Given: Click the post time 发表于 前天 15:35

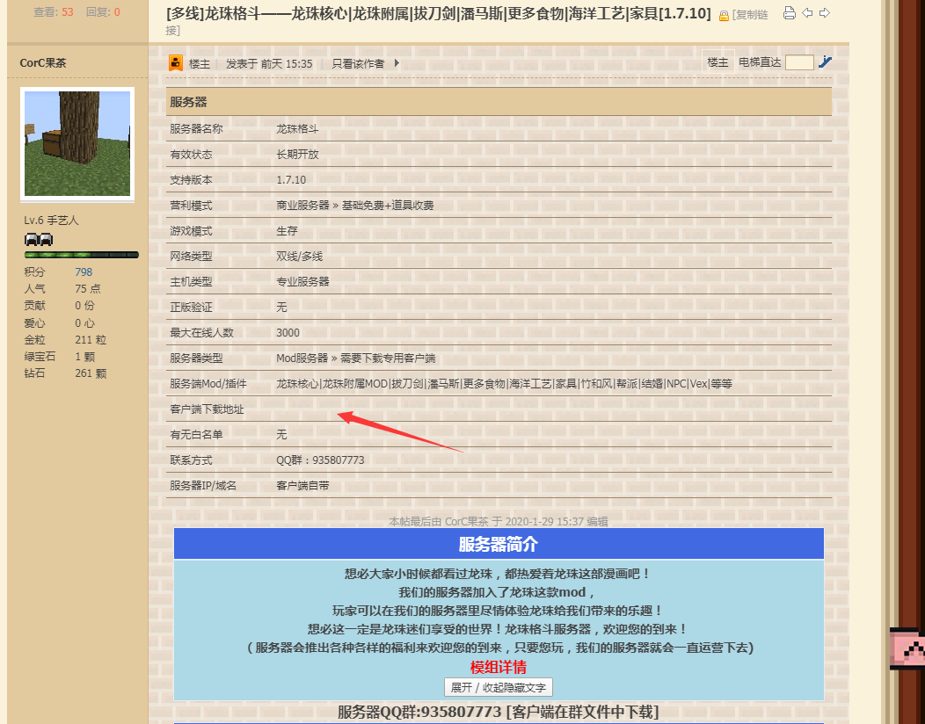Looking at the screenshot, I should click(x=269, y=63).
